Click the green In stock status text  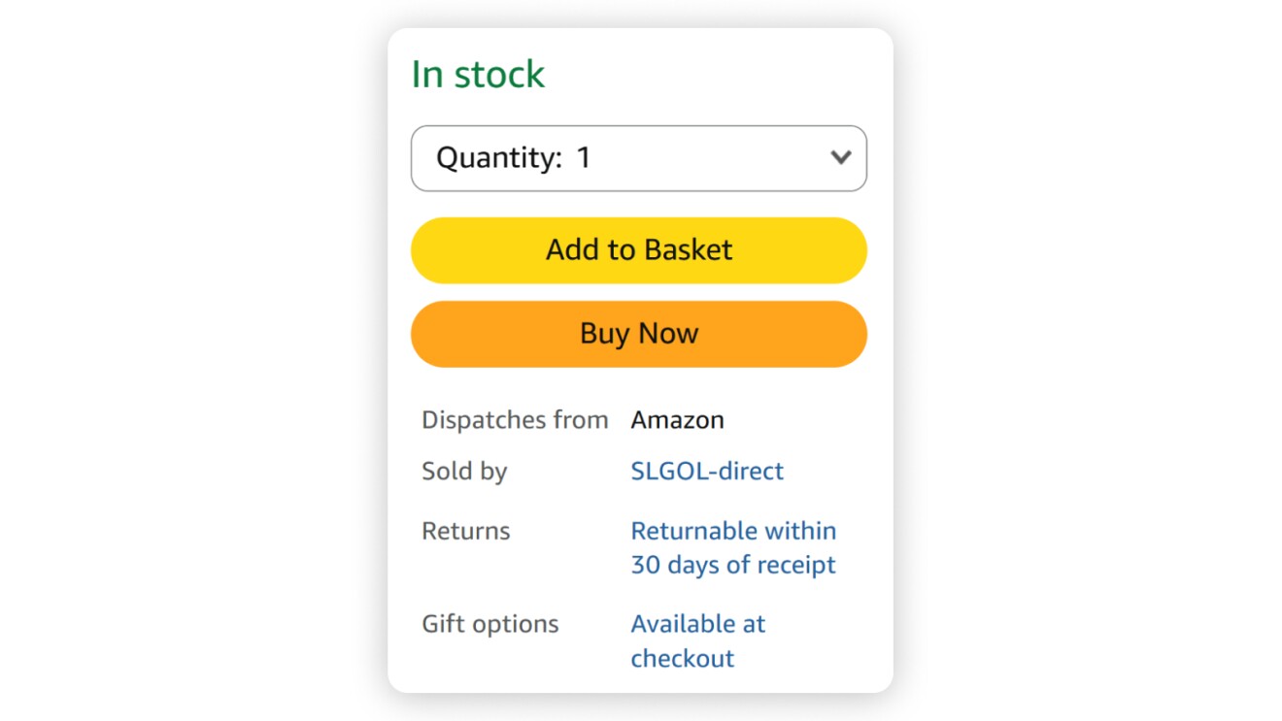point(478,75)
